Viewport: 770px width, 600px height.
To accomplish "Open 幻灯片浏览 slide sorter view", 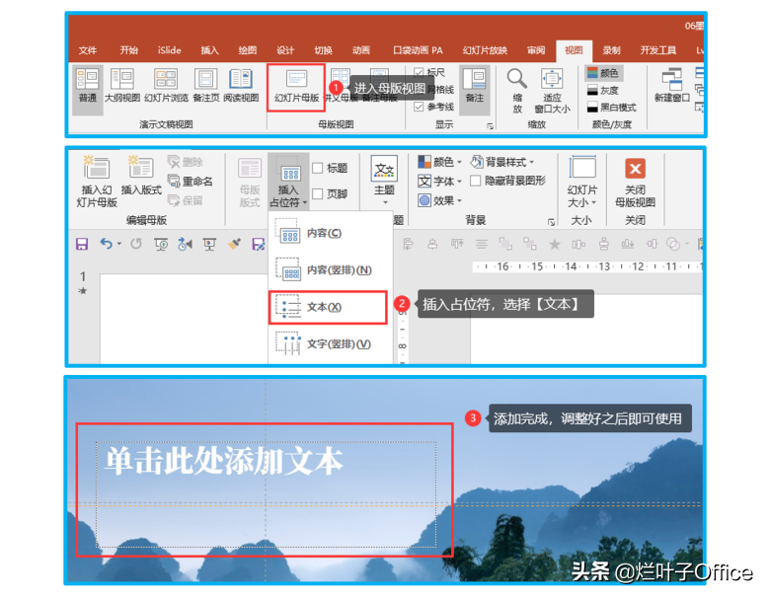I will click(x=166, y=86).
